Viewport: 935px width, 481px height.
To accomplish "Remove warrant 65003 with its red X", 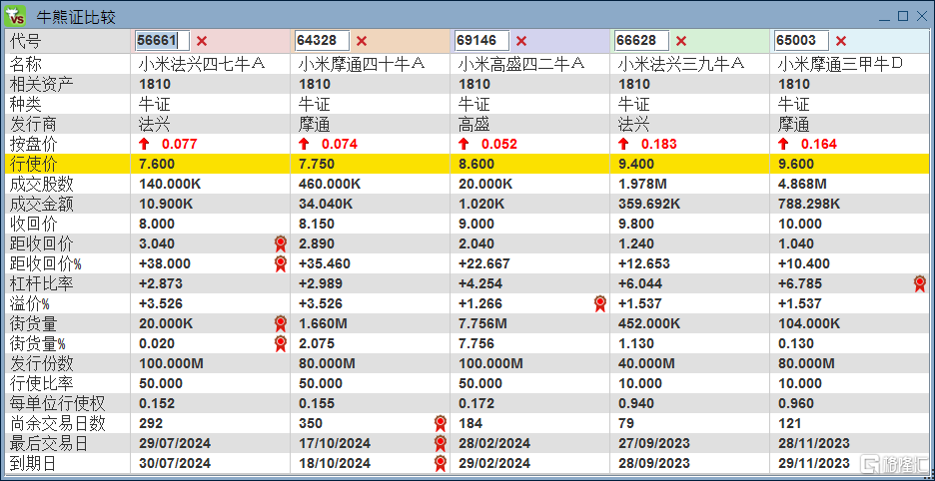I will pyautogui.click(x=841, y=41).
